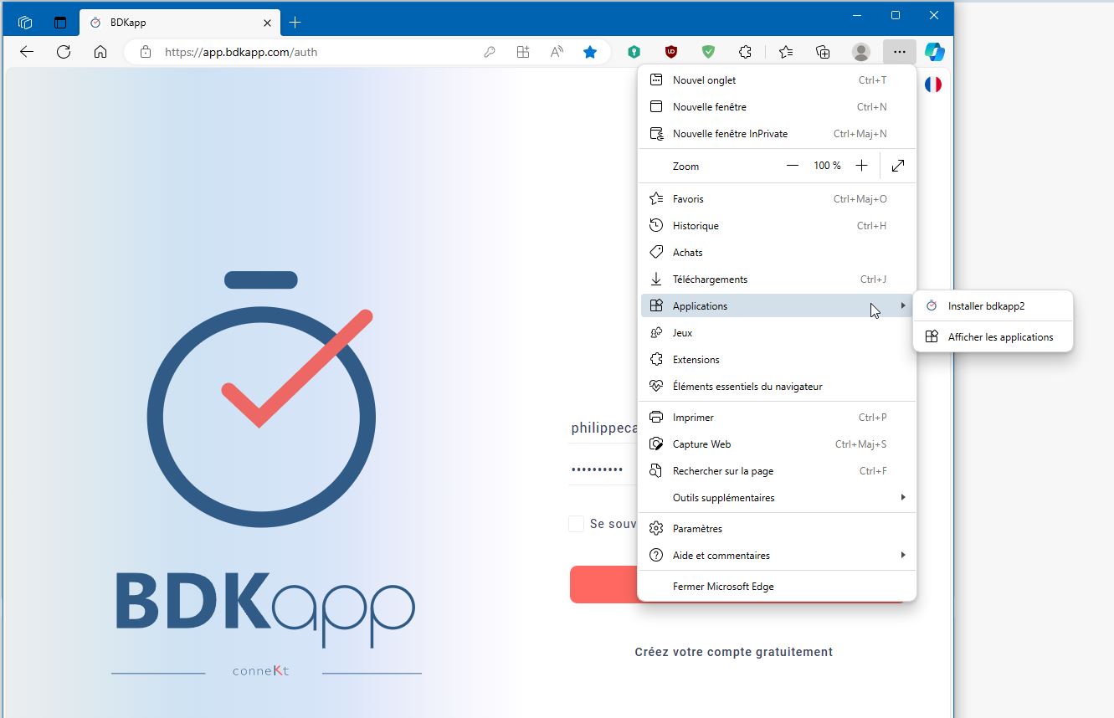Open Téléchargements from the menu
Screen dimensions: 1114x718
coord(777,280)
